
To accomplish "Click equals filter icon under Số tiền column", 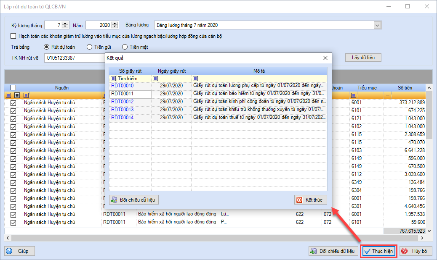I will (x=387, y=95).
